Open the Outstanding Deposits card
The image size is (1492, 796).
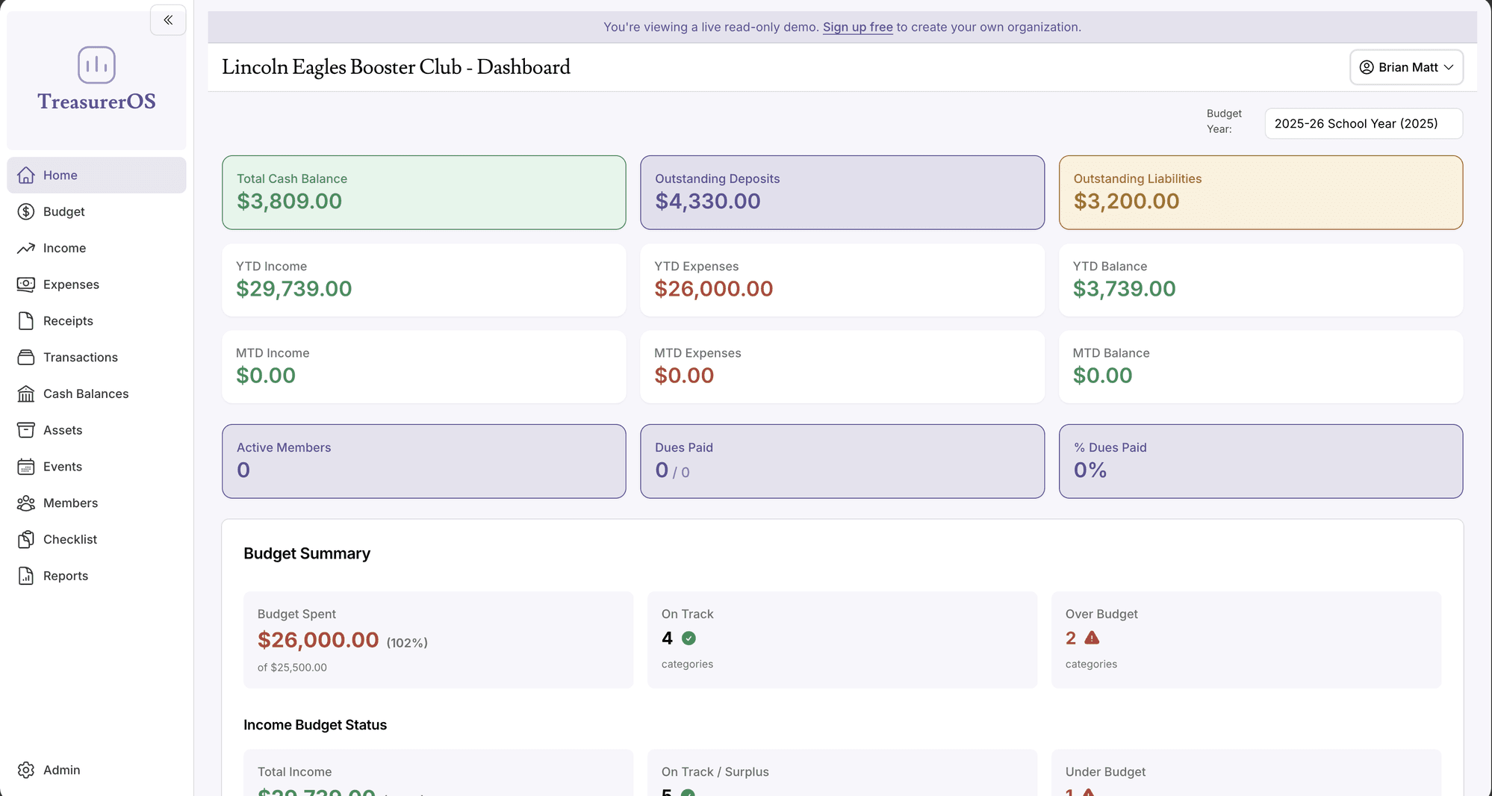click(x=842, y=193)
